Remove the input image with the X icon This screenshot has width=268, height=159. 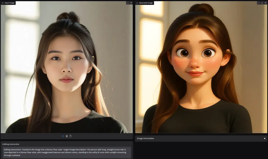pos(131,3)
